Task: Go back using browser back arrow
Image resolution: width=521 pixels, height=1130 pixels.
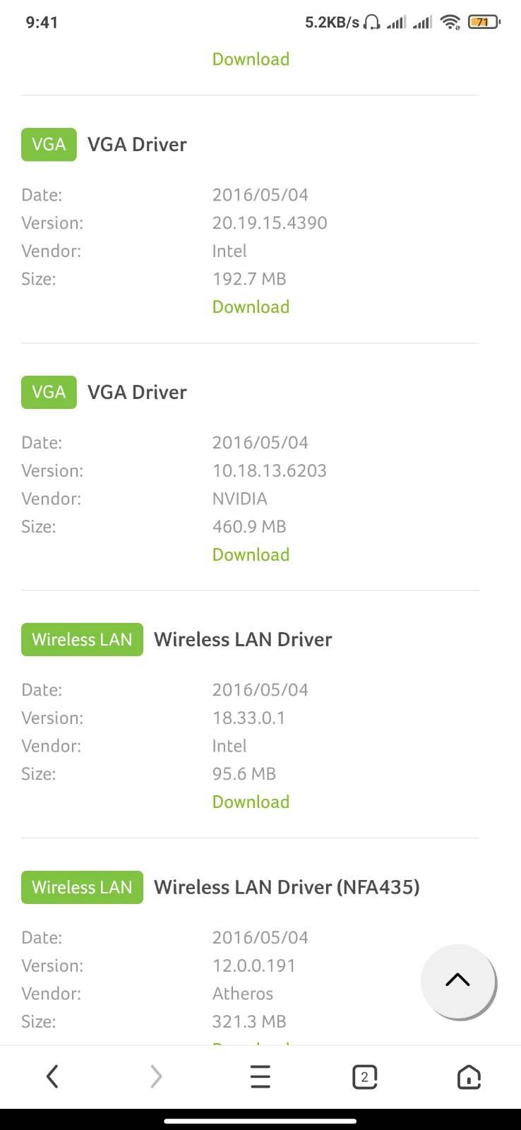Action: click(x=52, y=1076)
